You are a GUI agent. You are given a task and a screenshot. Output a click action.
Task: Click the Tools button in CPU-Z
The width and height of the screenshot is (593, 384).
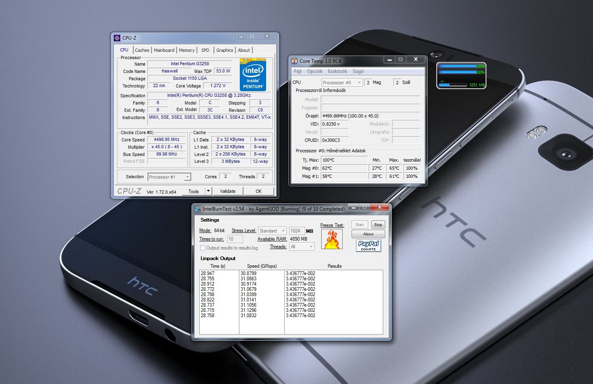194,191
